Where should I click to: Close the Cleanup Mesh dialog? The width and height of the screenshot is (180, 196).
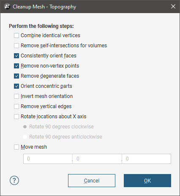coord(173,6)
